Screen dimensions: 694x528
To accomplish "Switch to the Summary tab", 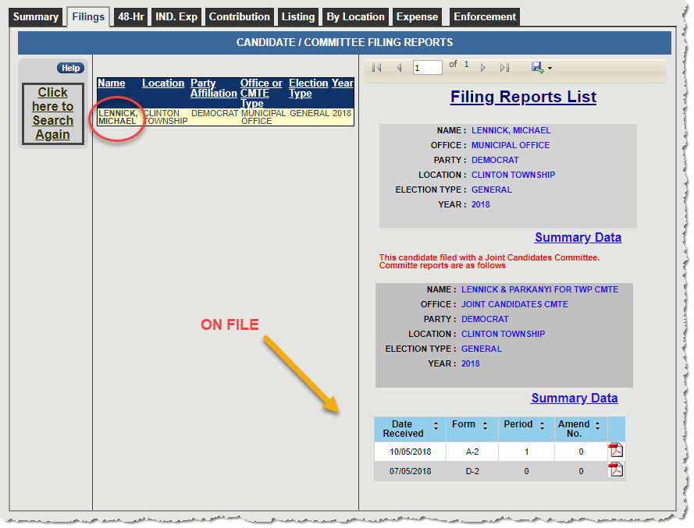I will click(35, 17).
